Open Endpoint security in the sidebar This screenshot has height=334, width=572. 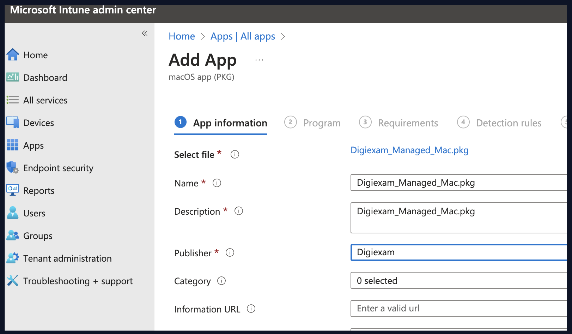pyautogui.click(x=58, y=168)
